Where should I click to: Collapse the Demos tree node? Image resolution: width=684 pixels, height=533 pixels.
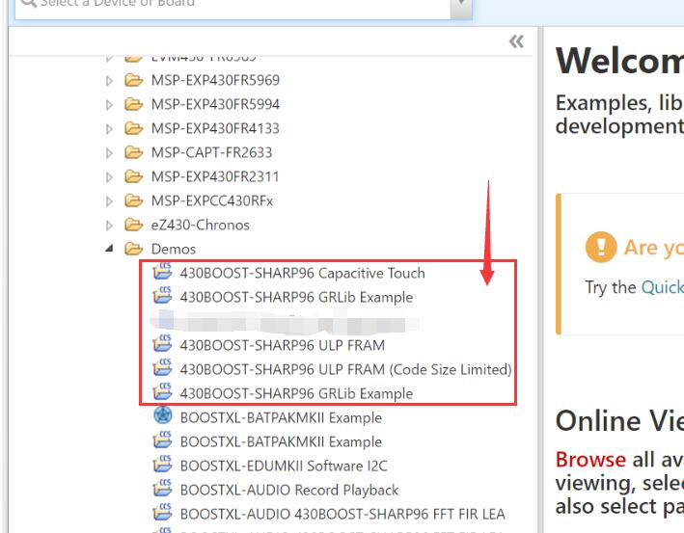(x=109, y=249)
